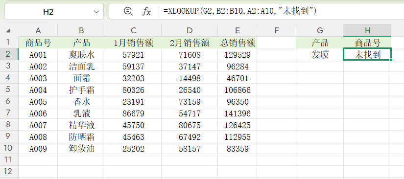Click the total sales value 83359
The width and height of the screenshot is (404, 179).
pos(238,148)
